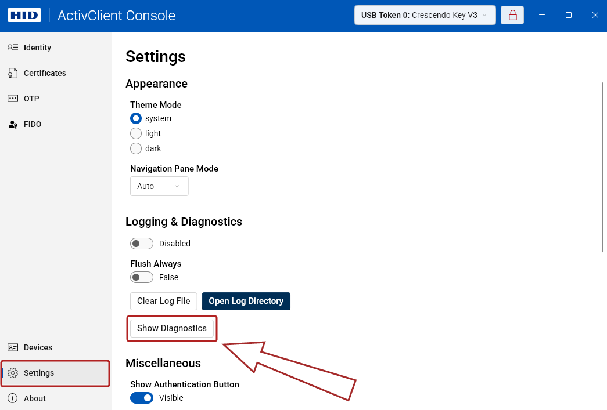Click the Theme Mode label
This screenshot has height=410, width=607.
(x=156, y=105)
